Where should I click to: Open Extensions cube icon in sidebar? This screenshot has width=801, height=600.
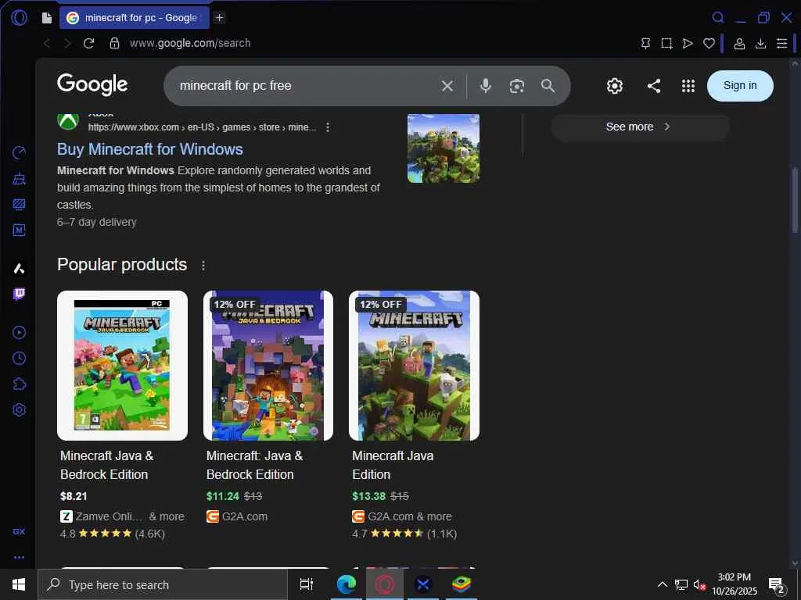coord(19,384)
